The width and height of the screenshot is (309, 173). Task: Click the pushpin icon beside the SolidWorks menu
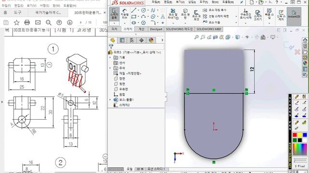[x=241, y=2]
